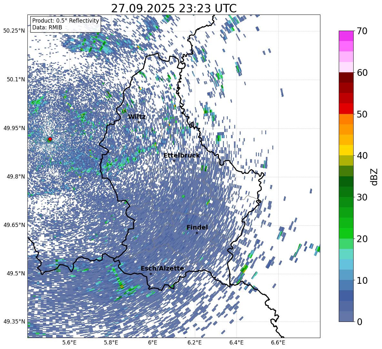Click the Ettelbruck city label

click(182, 156)
